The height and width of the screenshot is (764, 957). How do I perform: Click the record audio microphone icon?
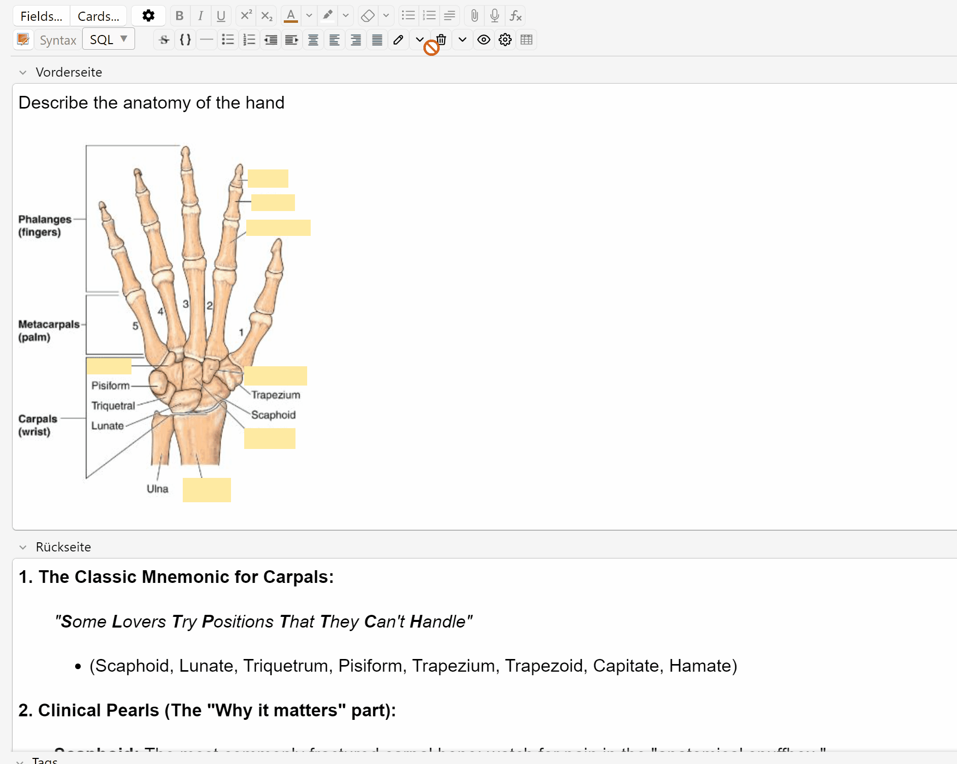pyautogui.click(x=494, y=16)
